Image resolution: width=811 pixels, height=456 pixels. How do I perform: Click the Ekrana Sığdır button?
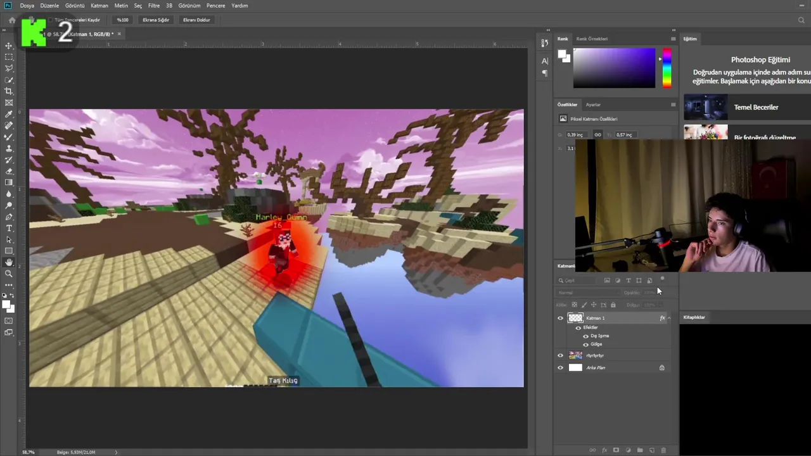tap(156, 20)
